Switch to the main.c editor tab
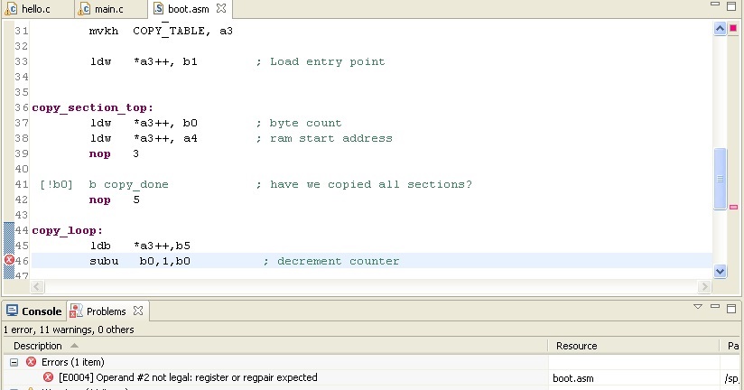Image resolution: width=744 pixels, height=390 pixels. [103, 8]
